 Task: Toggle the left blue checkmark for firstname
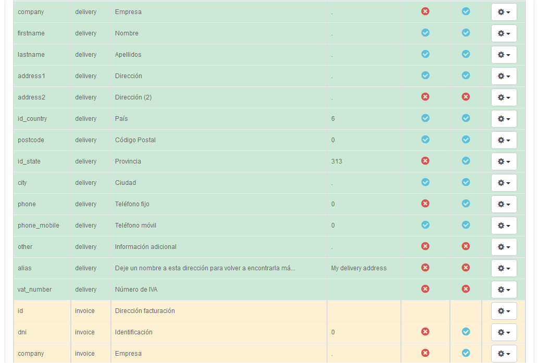[425, 33]
